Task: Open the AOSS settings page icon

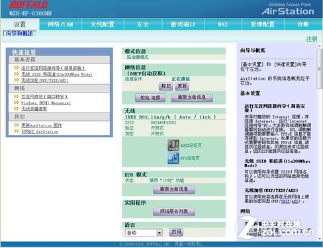Action: point(173,145)
